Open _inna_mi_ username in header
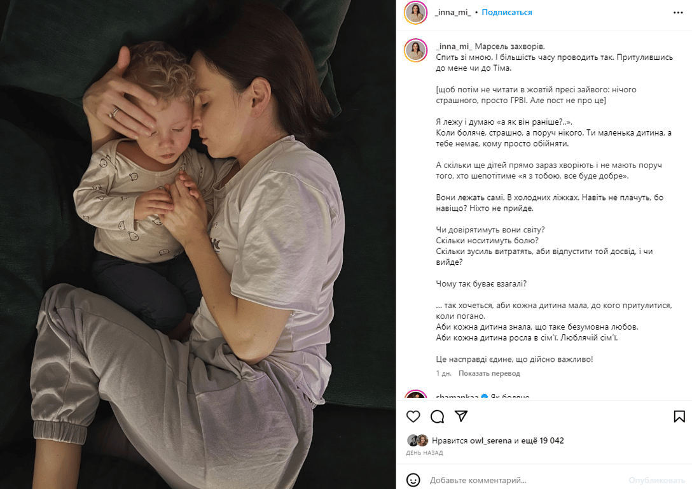This screenshot has width=692, height=489. click(x=453, y=12)
